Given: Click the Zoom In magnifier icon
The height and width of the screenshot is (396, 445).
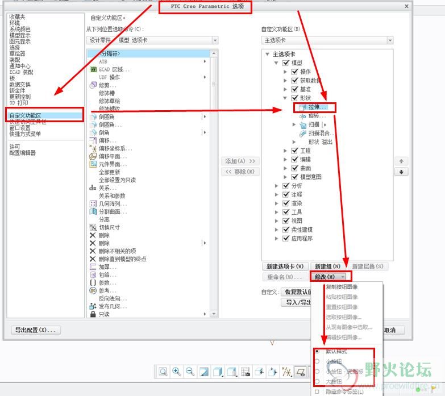Looking at the screenshot, I should click(x=177, y=372).
